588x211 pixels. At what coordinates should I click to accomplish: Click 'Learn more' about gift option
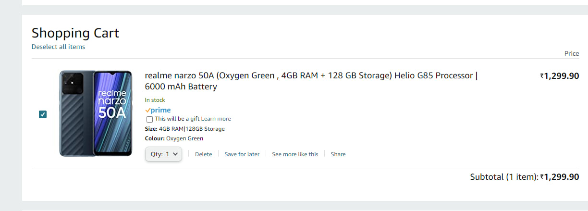[216, 119]
